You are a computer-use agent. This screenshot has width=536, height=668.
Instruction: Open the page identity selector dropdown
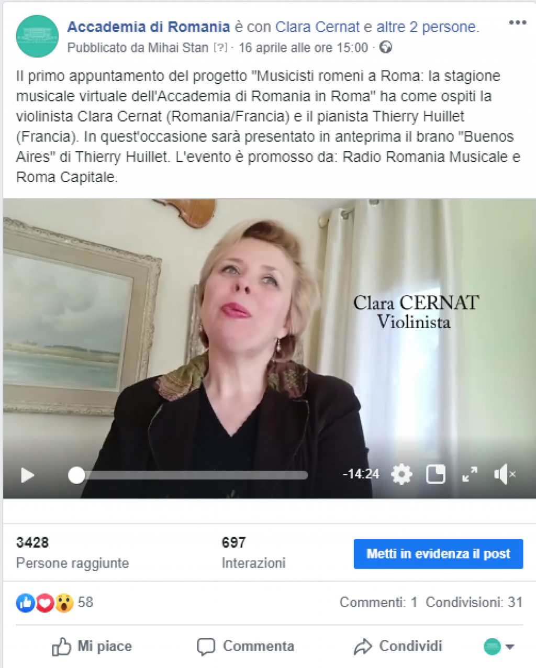499,647
